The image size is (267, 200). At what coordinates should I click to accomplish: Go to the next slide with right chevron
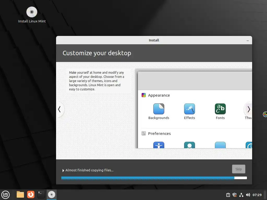point(248,109)
